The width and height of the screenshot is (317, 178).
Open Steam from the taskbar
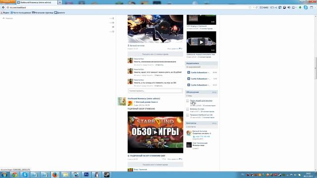pyautogui.click(x=107, y=175)
